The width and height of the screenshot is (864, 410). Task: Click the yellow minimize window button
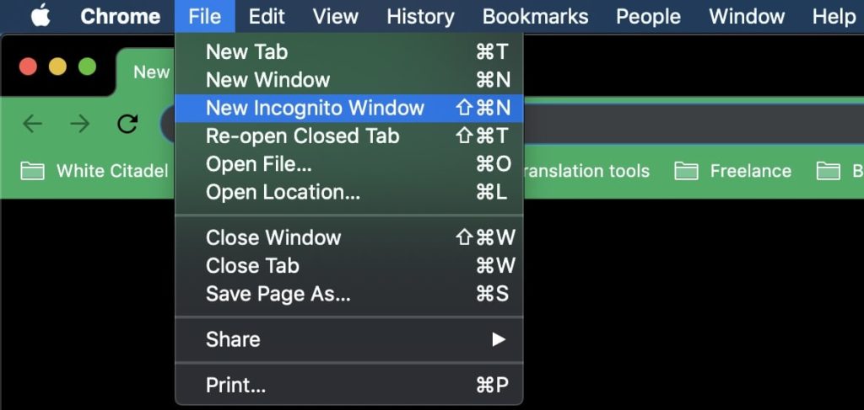point(58,67)
